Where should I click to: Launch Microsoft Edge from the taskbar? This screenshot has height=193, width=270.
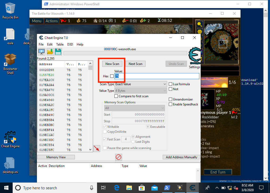coord(117,188)
